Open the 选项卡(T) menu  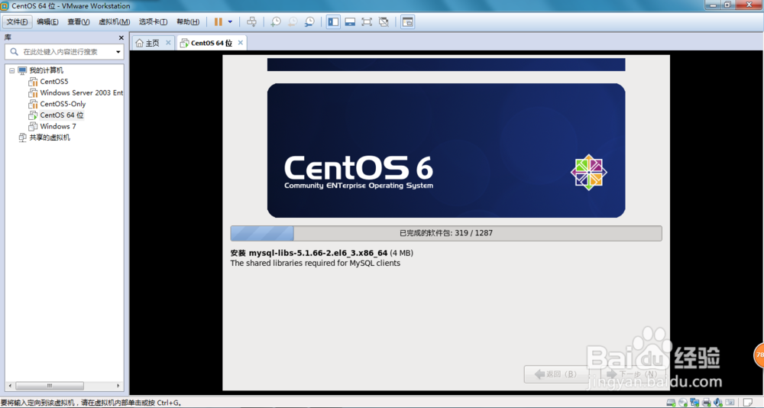coord(153,22)
